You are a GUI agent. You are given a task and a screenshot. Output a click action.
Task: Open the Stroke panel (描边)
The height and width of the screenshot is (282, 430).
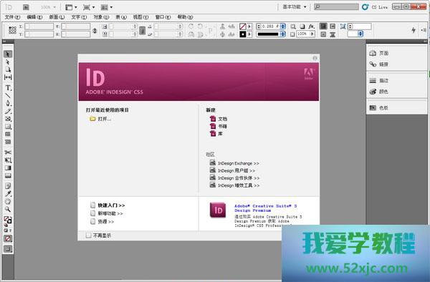pos(378,80)
